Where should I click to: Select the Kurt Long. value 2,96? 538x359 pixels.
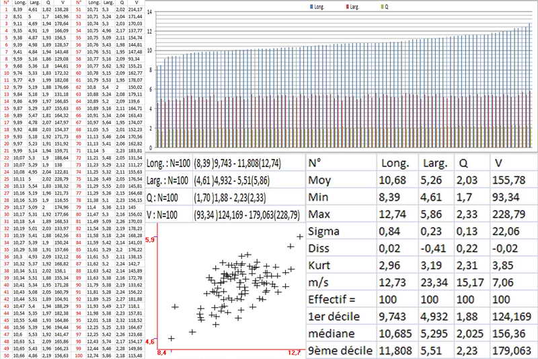tap(389, 265)
